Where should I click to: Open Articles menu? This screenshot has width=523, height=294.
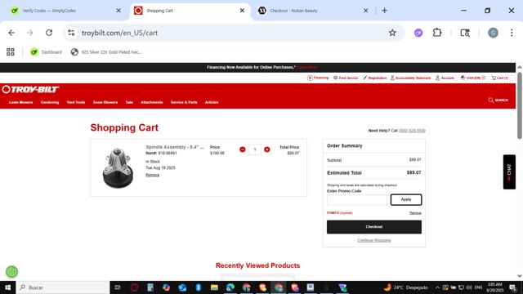[x=212, y=102]
